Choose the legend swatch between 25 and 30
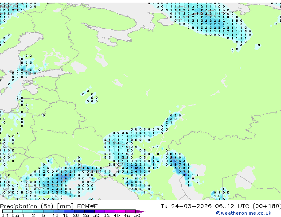 pyautogui.click(x=90, y=211)
